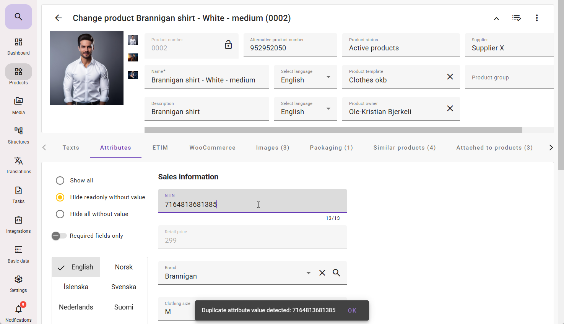Expand the Name language dropdown
The height and width of the screenshot is (324, 564).
pos(328,77)
